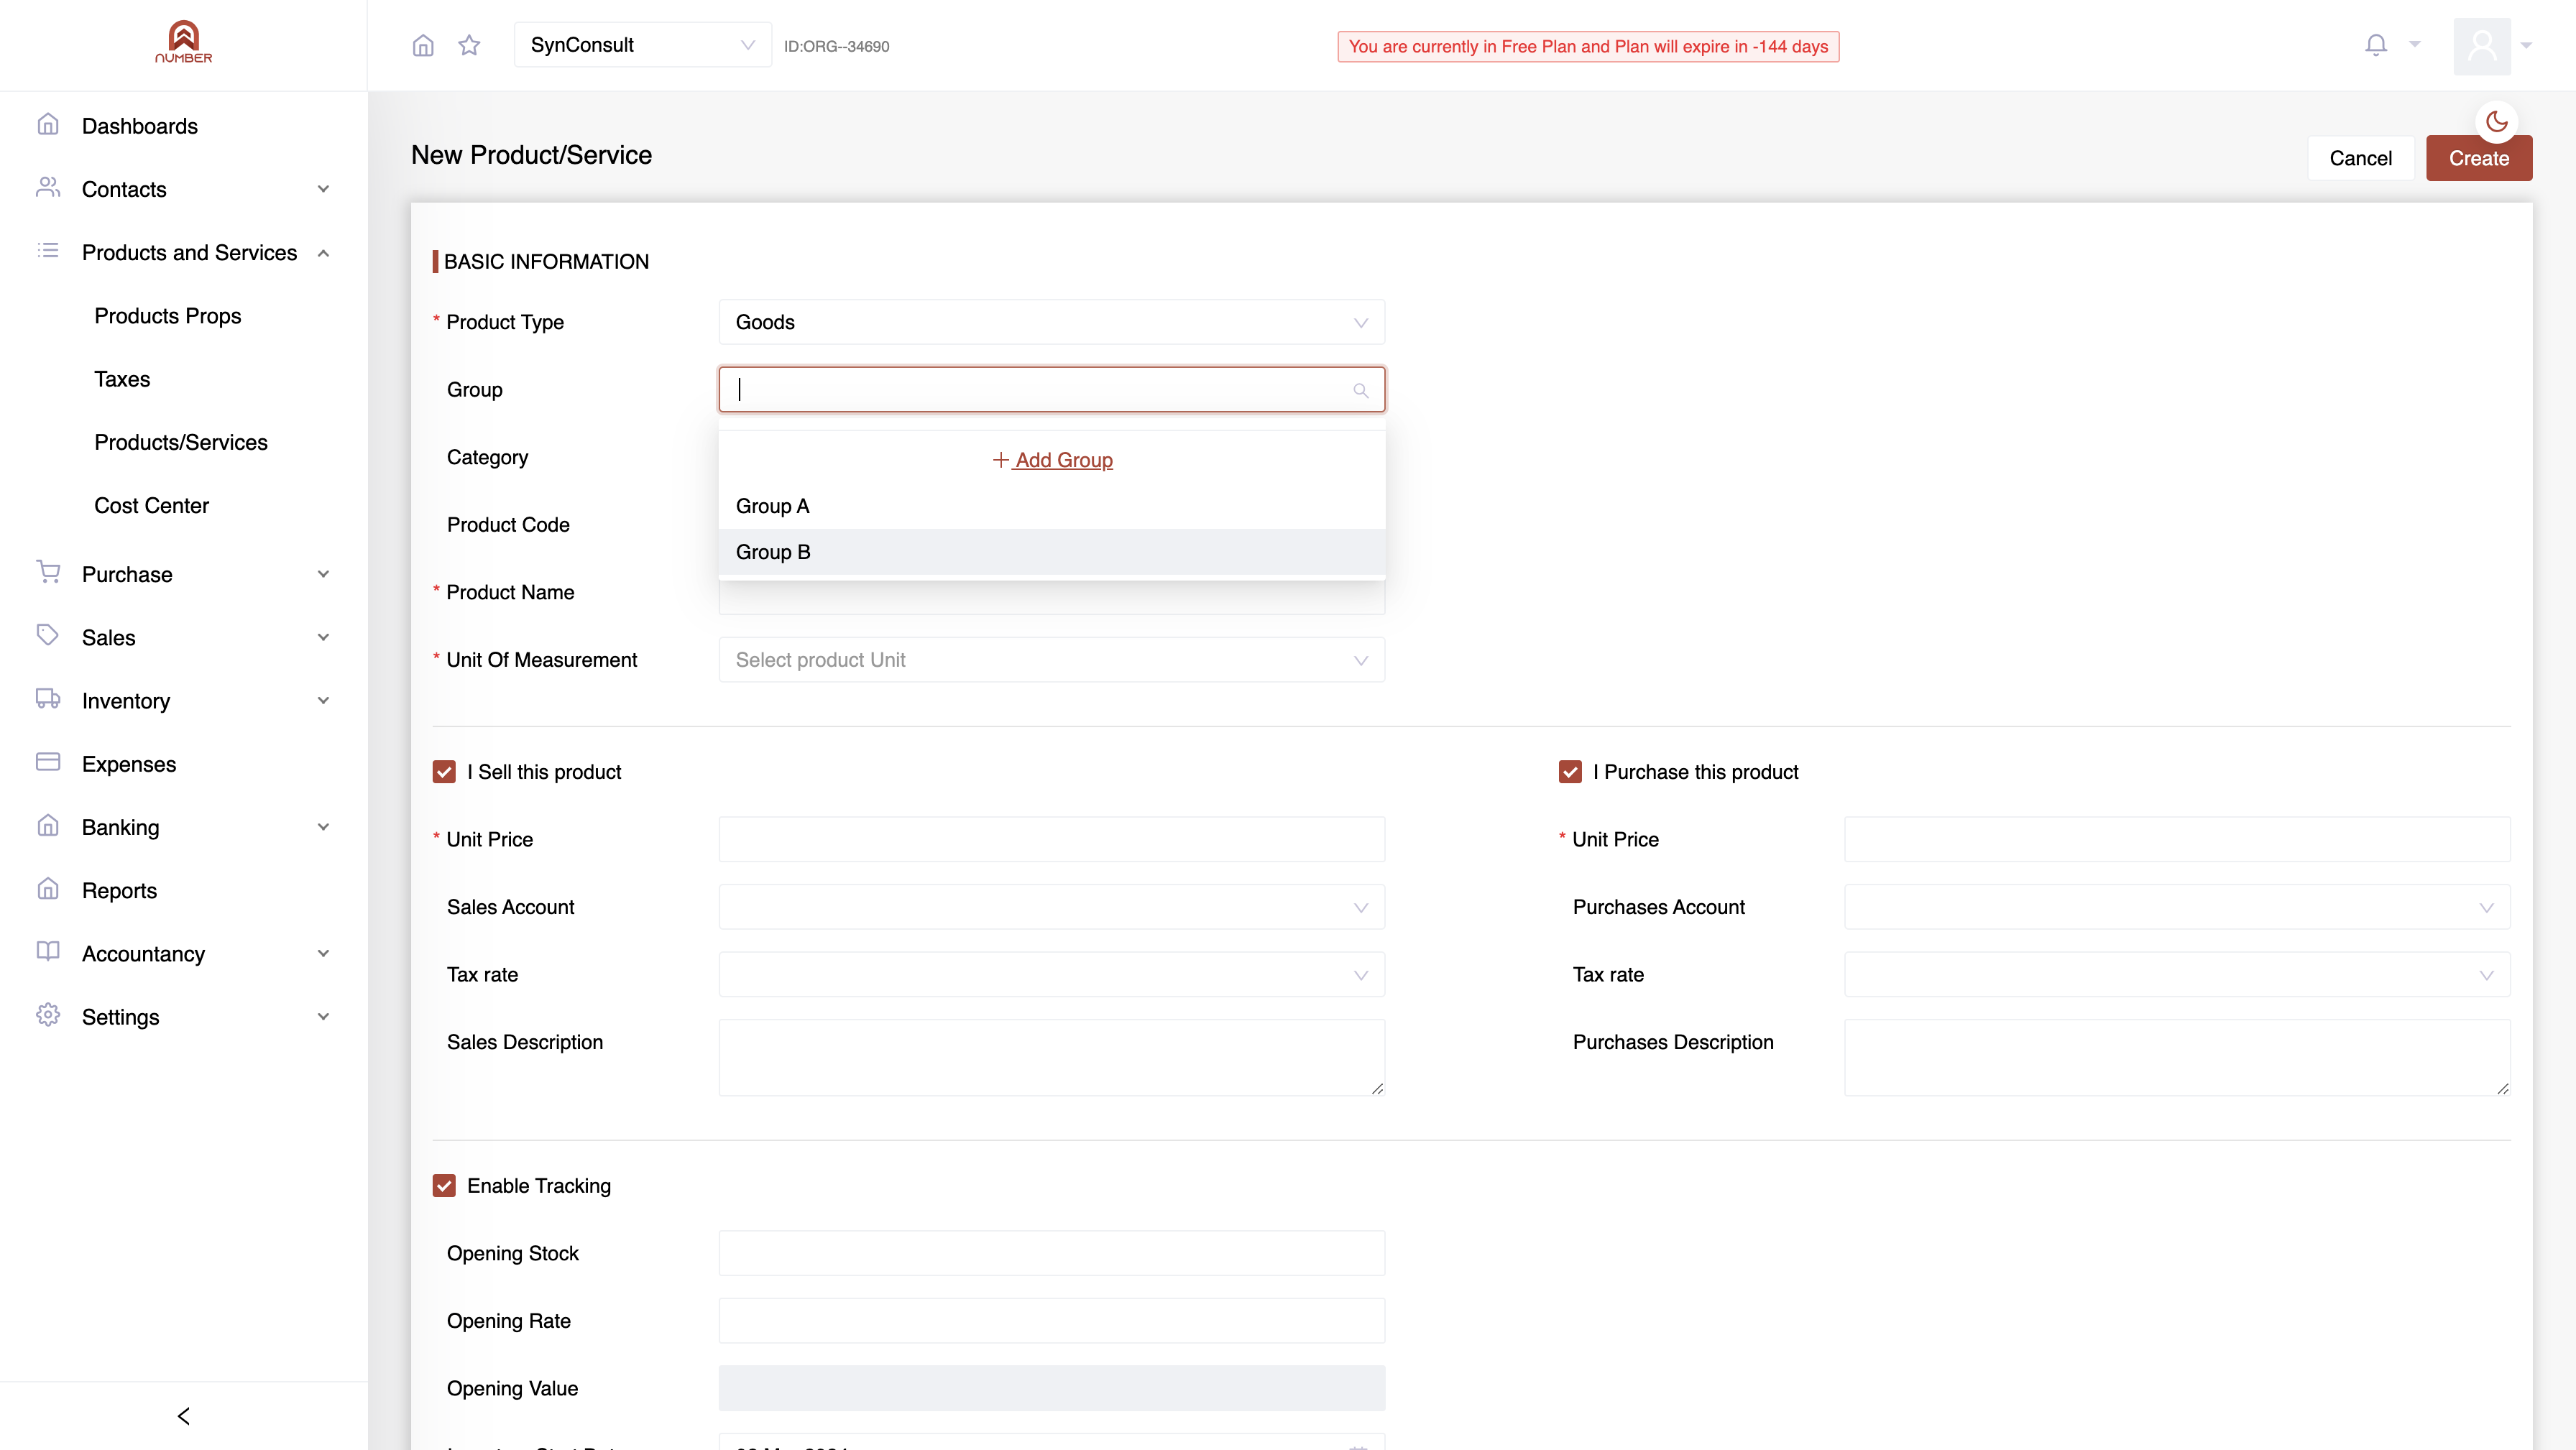Click the Add Group link
Image resolution: width=2576 pixels, height=1450 pixels.
[1052, 460]
